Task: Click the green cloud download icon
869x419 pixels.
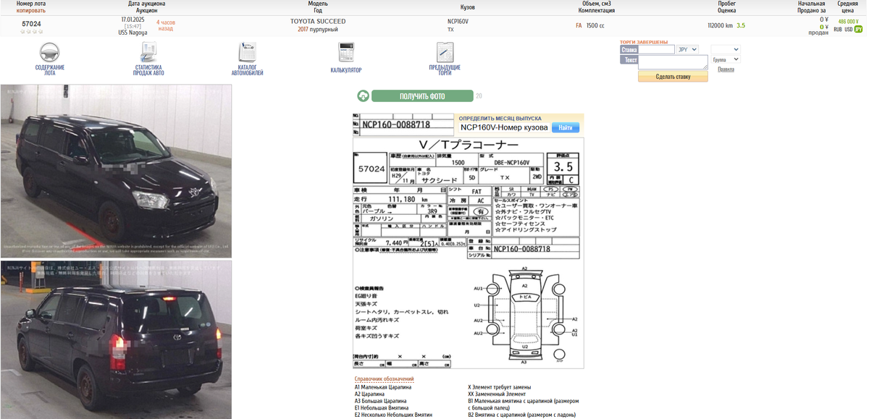Action: coord(364,96)
